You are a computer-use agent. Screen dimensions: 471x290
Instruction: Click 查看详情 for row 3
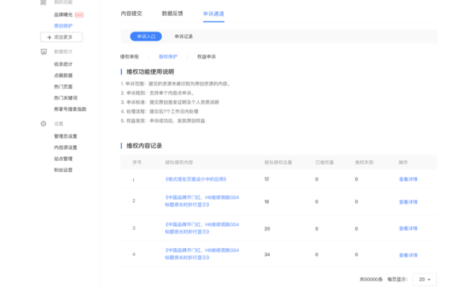pos(409,228)
